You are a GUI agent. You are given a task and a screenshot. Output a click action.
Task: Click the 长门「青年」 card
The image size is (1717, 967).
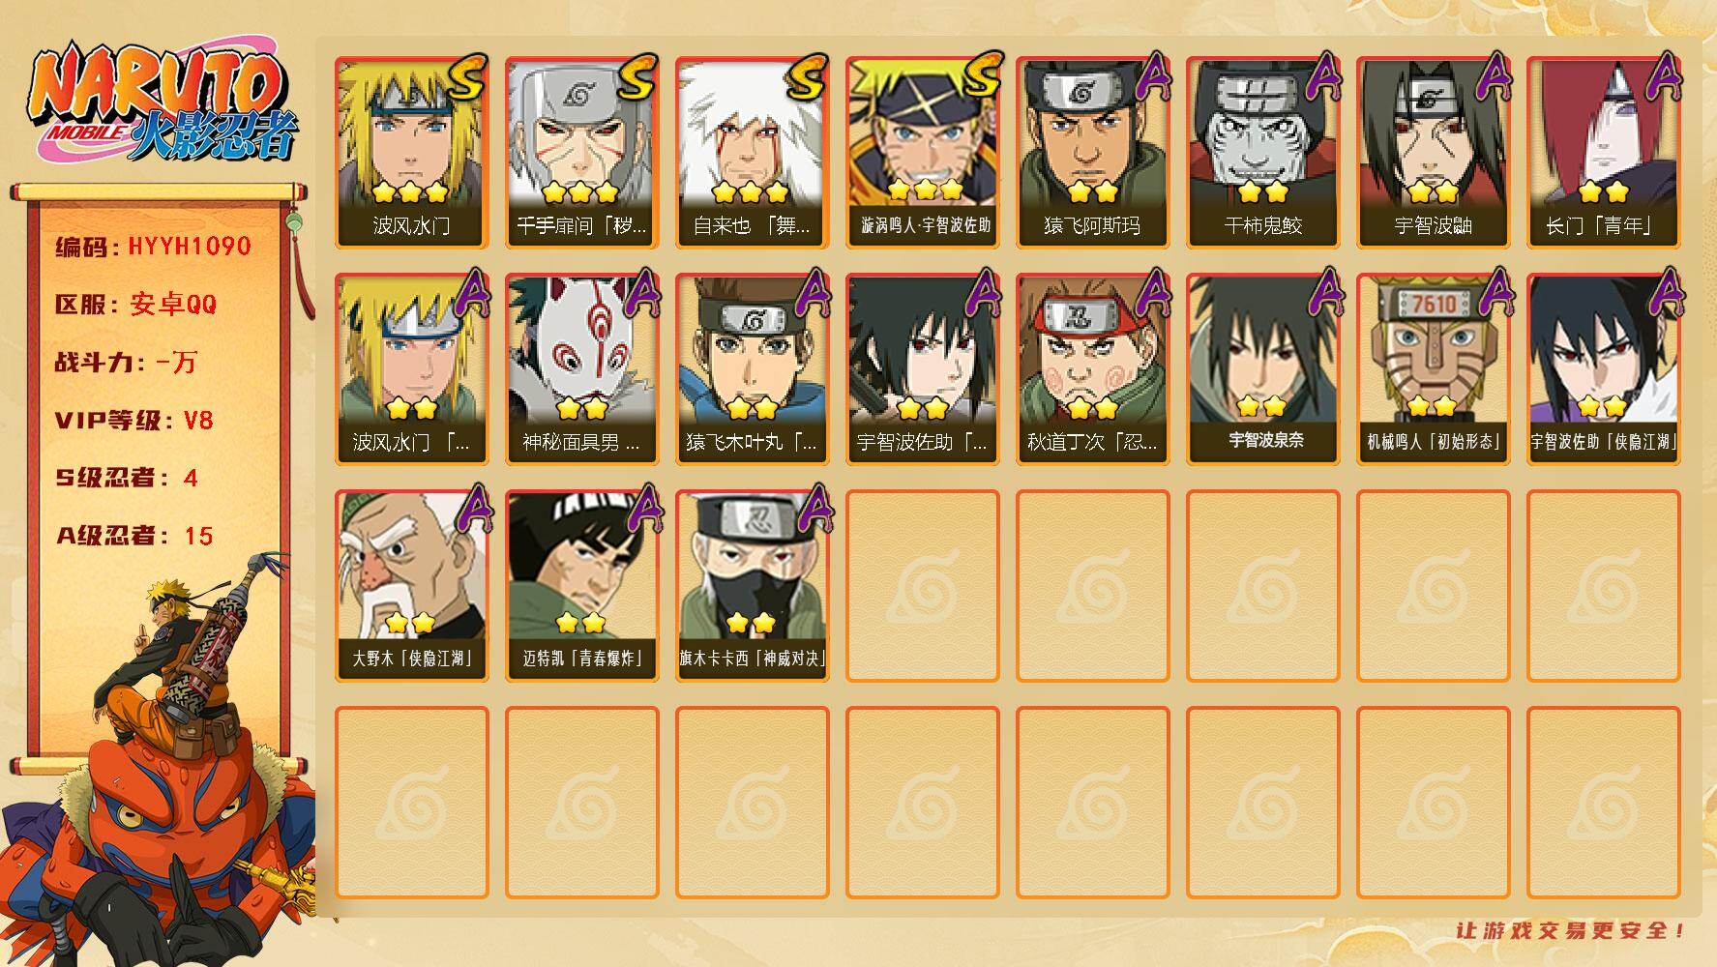[1604, 153]
